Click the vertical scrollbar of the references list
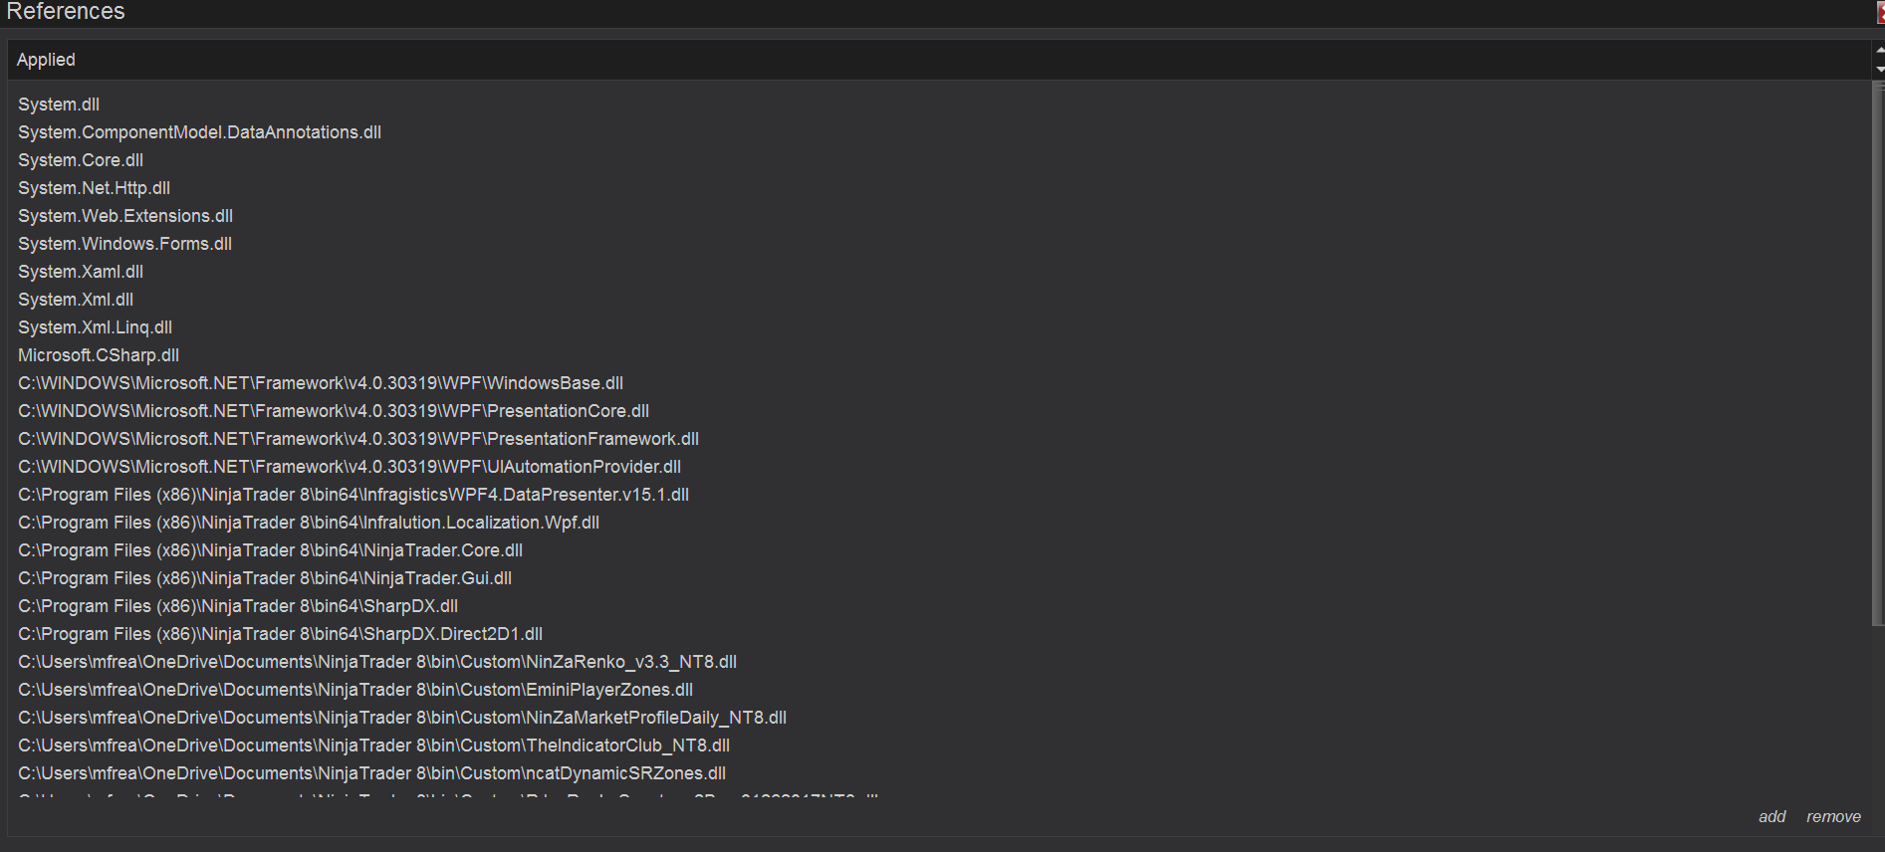The image size is (1885, 852). [x=1878, y=353]
